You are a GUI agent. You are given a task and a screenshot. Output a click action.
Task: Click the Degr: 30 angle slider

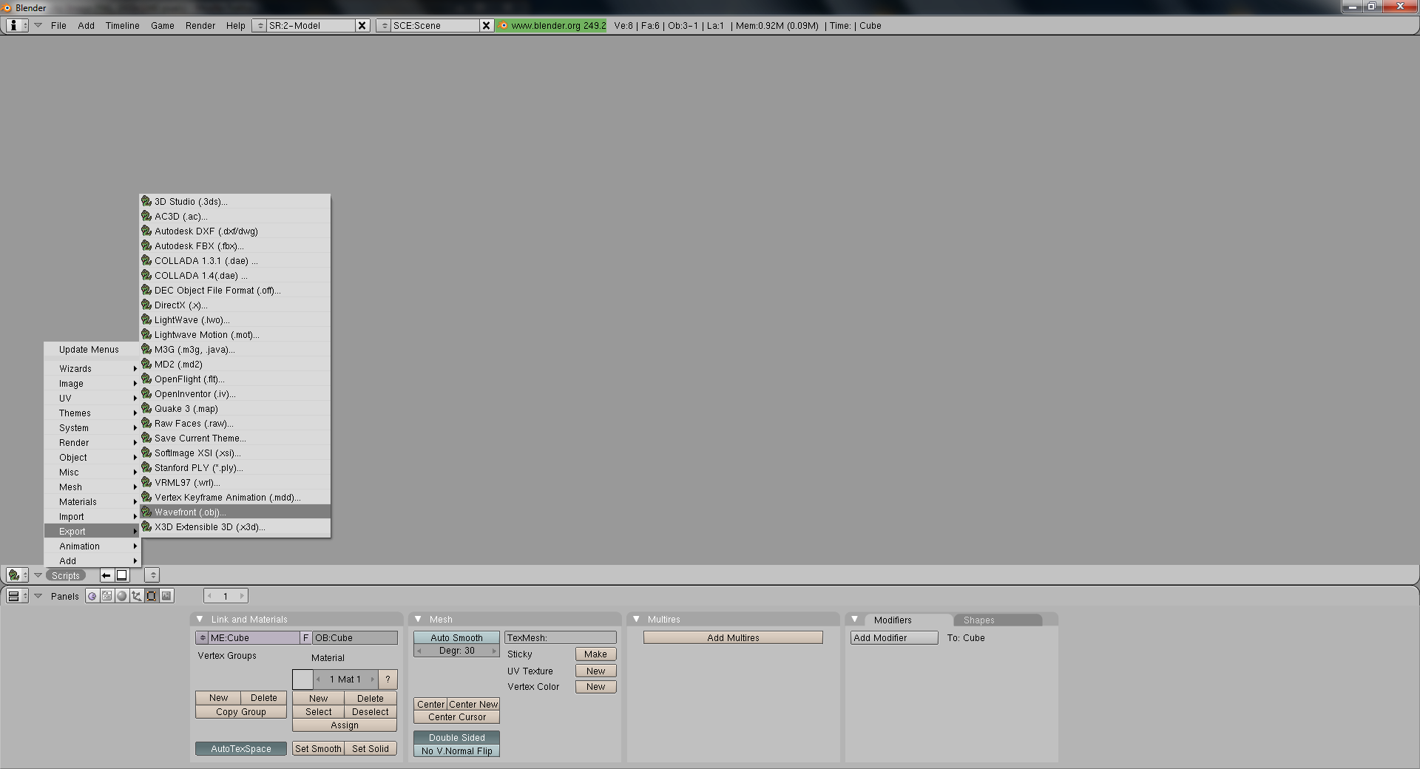[456, 651]
